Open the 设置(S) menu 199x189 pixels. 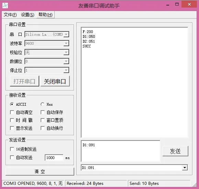(27, 15)
